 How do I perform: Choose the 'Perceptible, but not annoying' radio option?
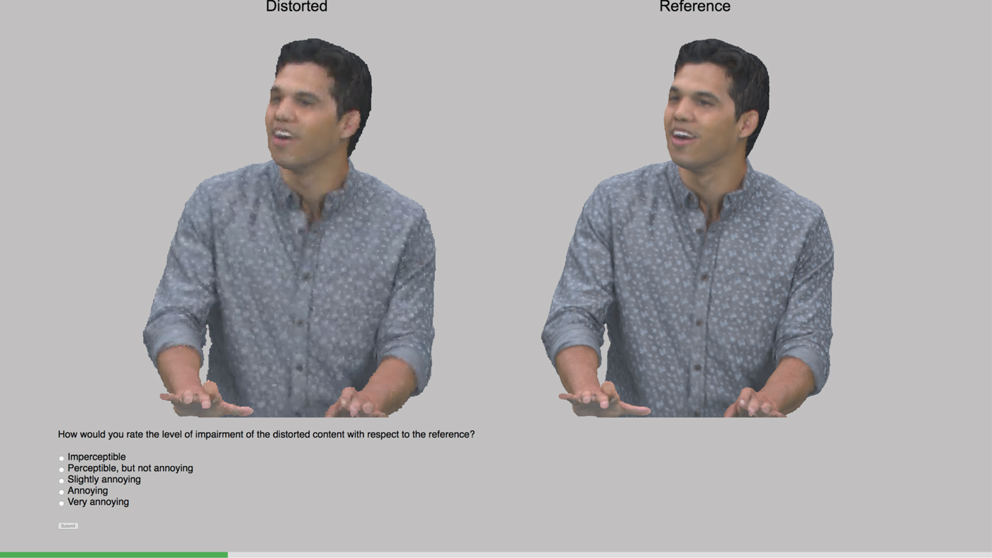point(62,469)
